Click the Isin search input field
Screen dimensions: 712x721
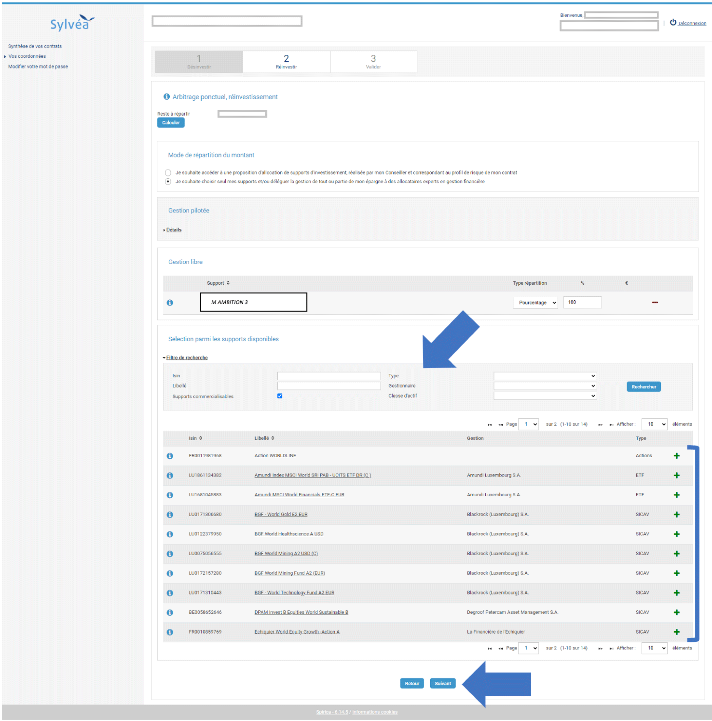[329, 376]
